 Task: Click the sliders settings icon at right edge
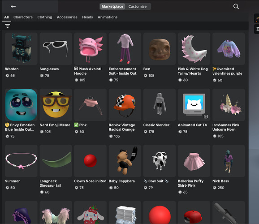pyautogui.click(x=257, y=29)
